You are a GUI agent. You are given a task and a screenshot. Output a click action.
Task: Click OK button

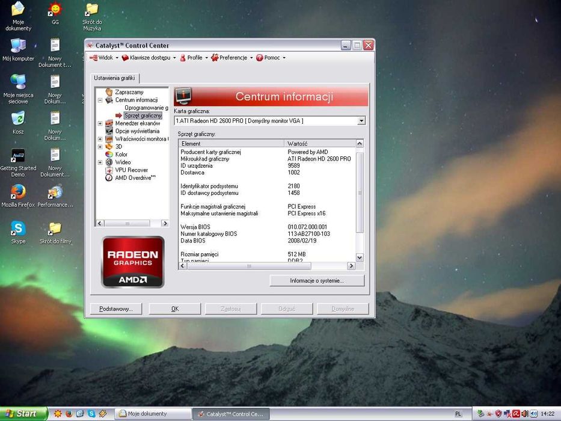coord(174,309)
